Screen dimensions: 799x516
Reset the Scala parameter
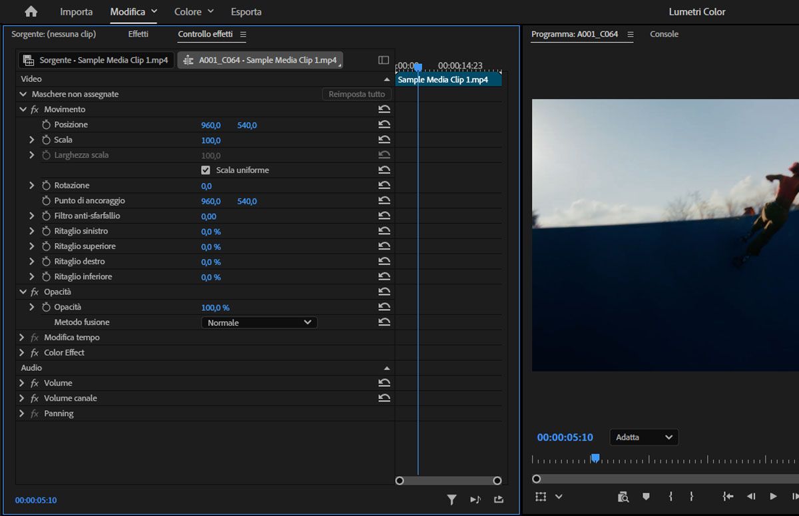384,140
